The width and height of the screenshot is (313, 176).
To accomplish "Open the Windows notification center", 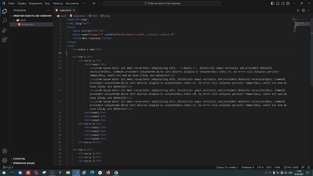I will click(x=308, y=173).
